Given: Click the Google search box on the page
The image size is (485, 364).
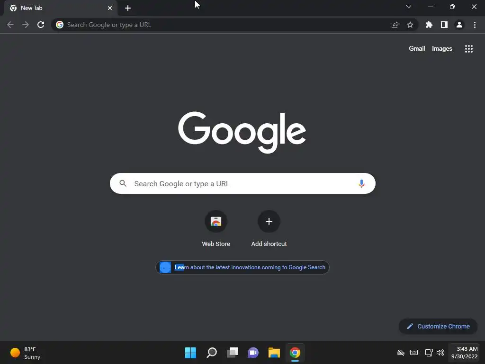Looking at the screenshot, I should tap(242, 183).
